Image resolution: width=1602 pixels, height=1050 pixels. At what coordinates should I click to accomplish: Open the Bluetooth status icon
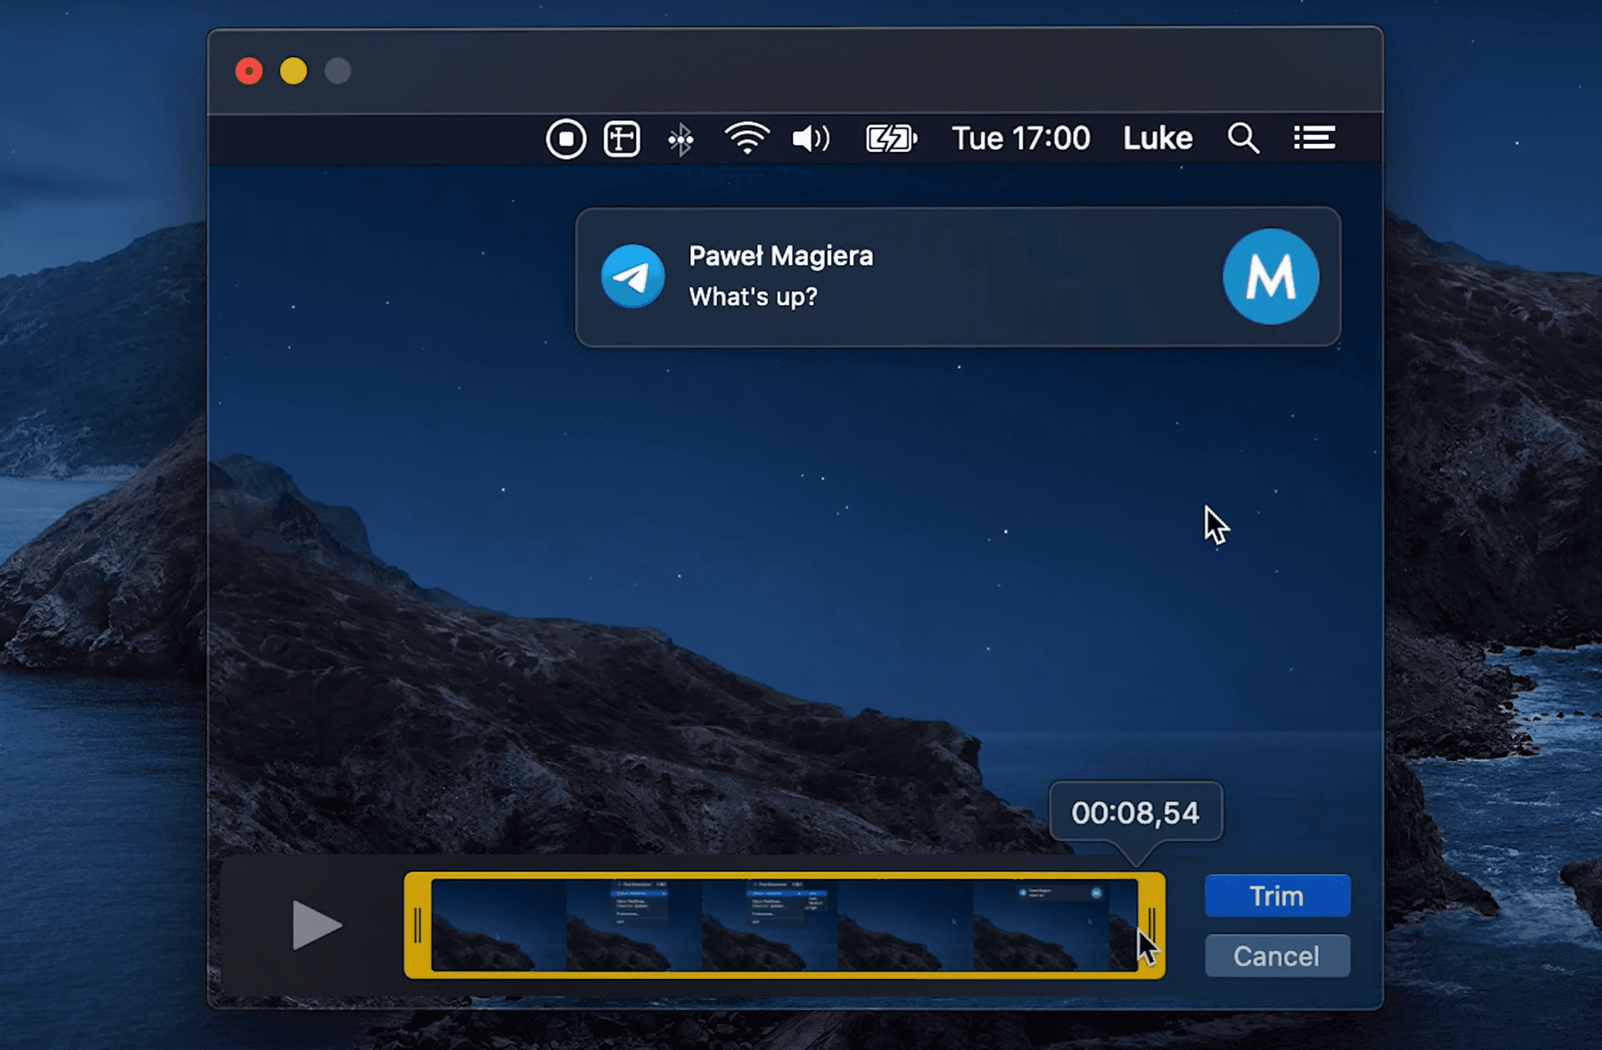(680, 139)
